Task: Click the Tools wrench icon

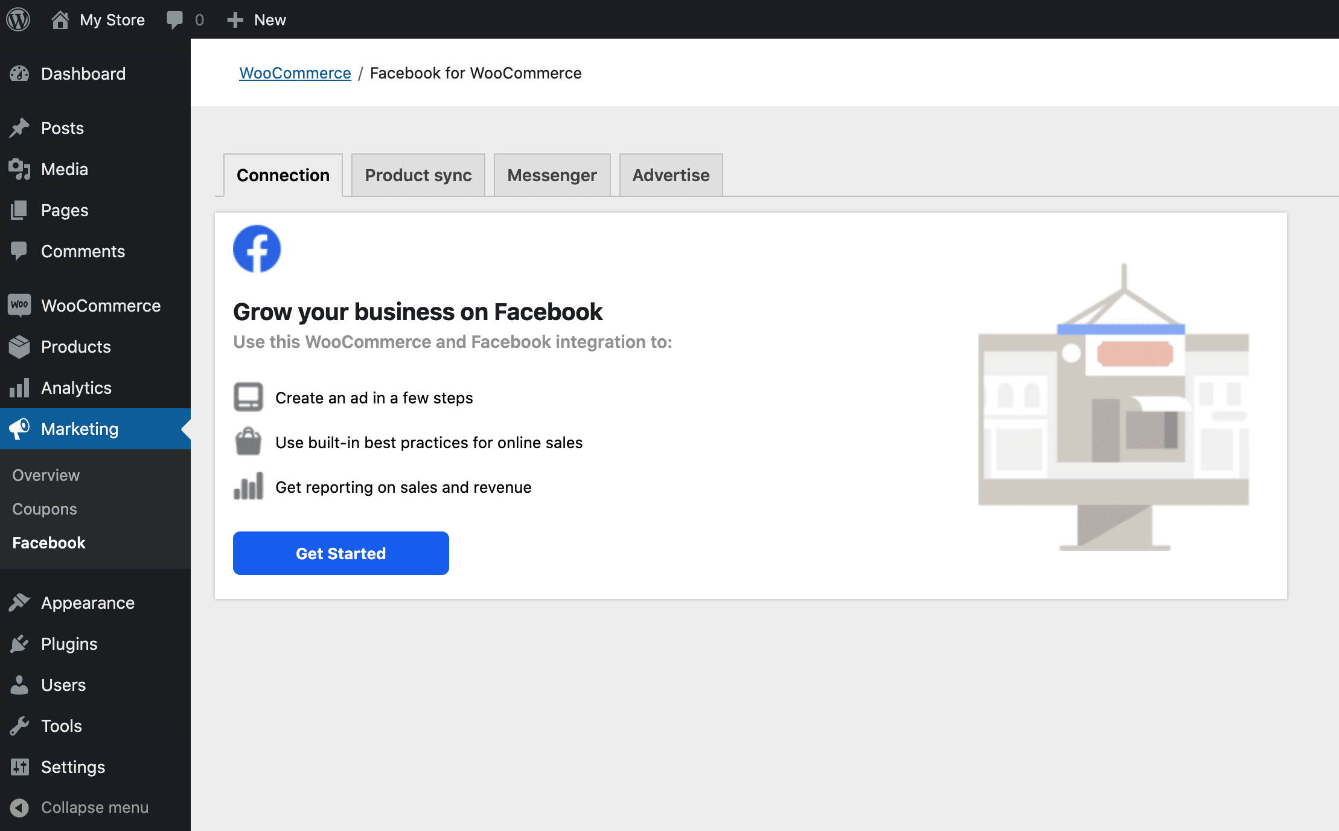Action: click(19, 726)
